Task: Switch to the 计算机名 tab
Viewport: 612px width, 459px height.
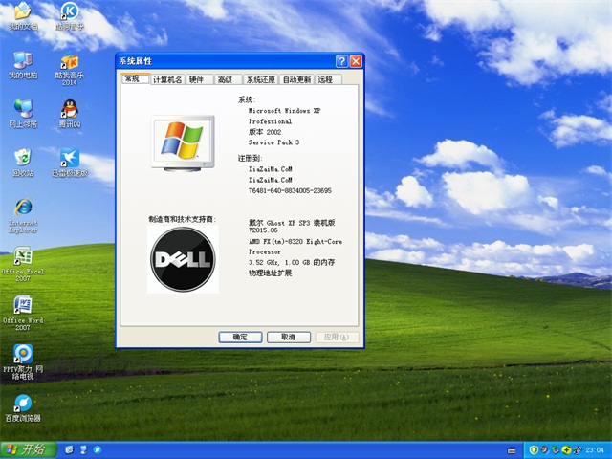Action: coord(167,80)
